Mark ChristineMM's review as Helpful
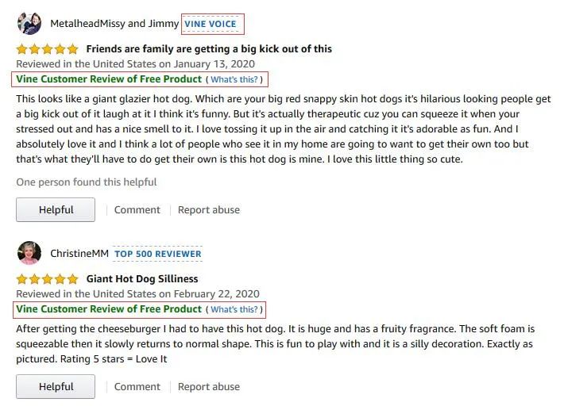This screenshot has width=568, height=406. [56, 387]
